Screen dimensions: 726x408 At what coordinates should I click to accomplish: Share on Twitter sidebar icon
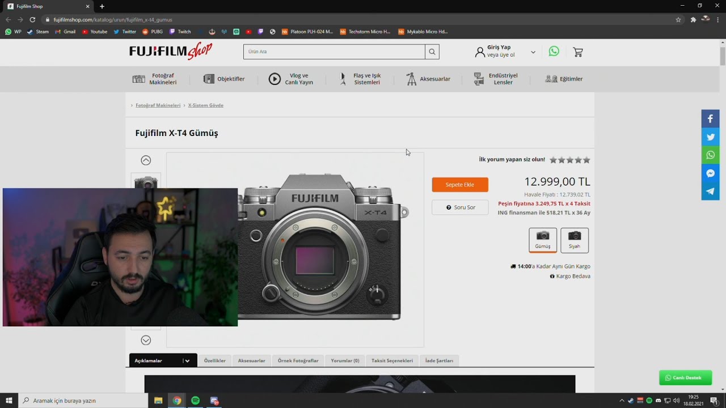710,137
